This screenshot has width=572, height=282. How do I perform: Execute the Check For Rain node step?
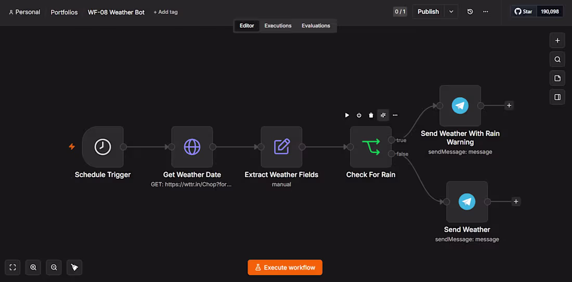tap(347, 115)
